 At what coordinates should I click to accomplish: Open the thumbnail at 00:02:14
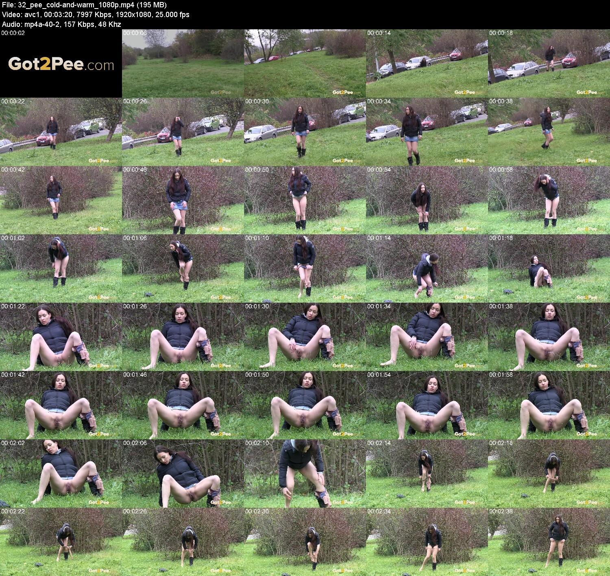427,473
